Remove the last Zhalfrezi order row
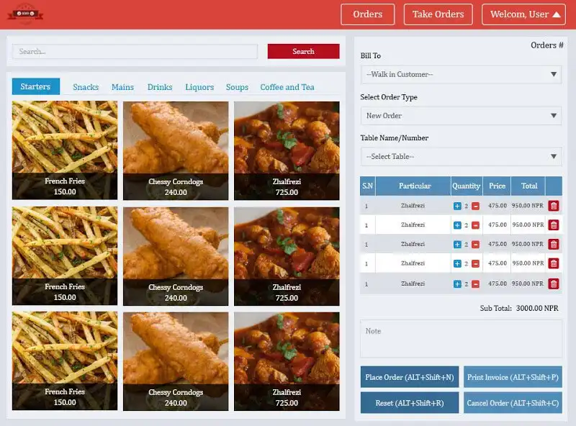Image resolution: width=576 pixels, height=426 pixels. click(x=553, y=284)
